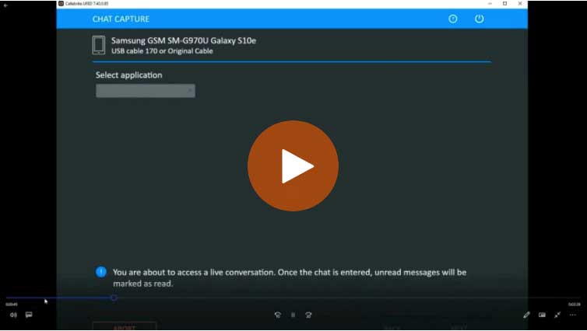587x331 pixels.
Task: Open the Select application dropdown
Action: pyautogui.click(x=146, y=91)
